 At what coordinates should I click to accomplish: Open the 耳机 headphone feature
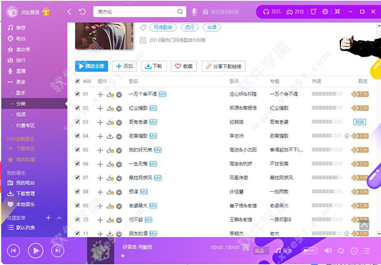(x=272, y=11)
